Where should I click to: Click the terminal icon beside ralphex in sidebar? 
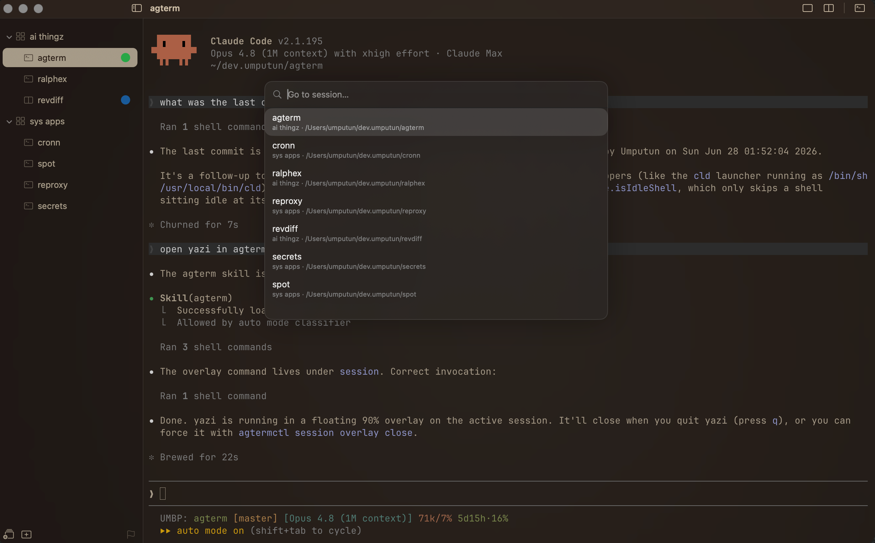(28, 79)
